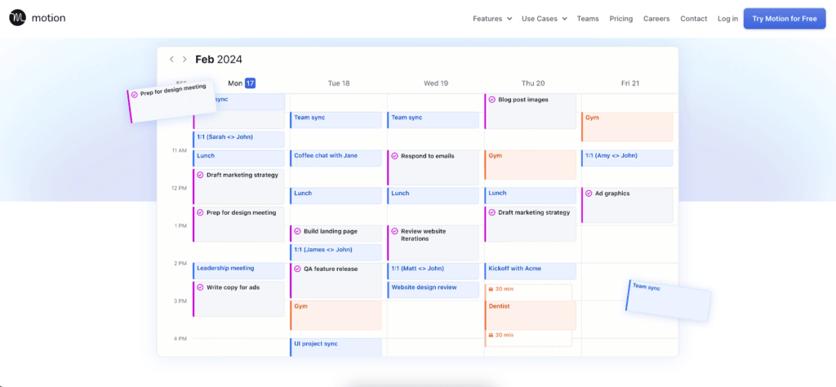This screenshot has width=836, height=387.
Task: Open 1:1 (James <> John) event
Action: [x=336, y=252]
